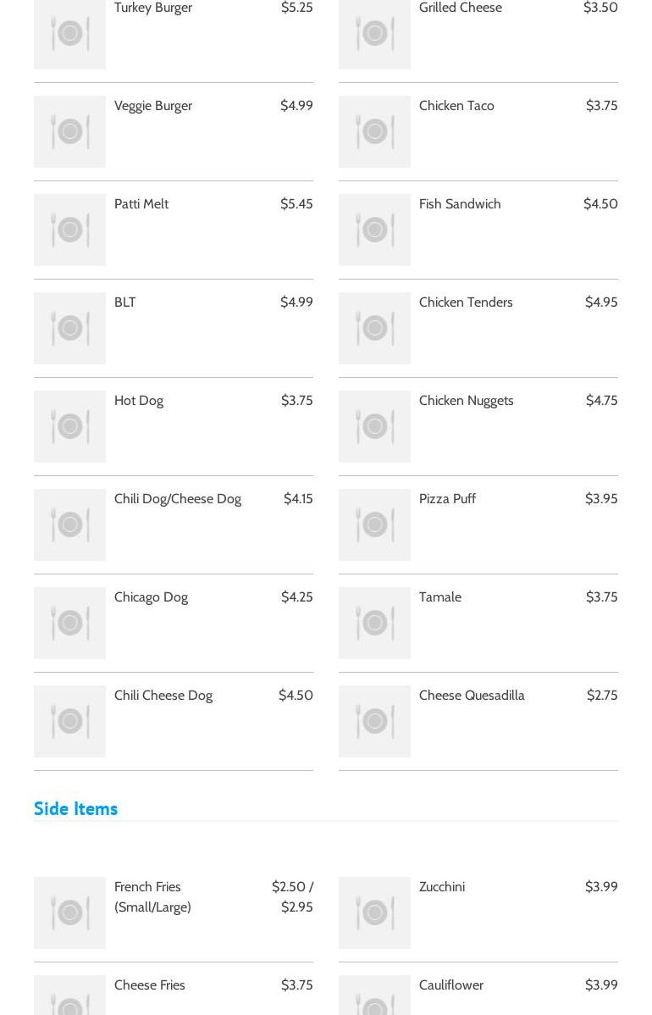Click the Chicken Taco plate icon
This screenshot has height=1015, width=652.
pos(374,131)
